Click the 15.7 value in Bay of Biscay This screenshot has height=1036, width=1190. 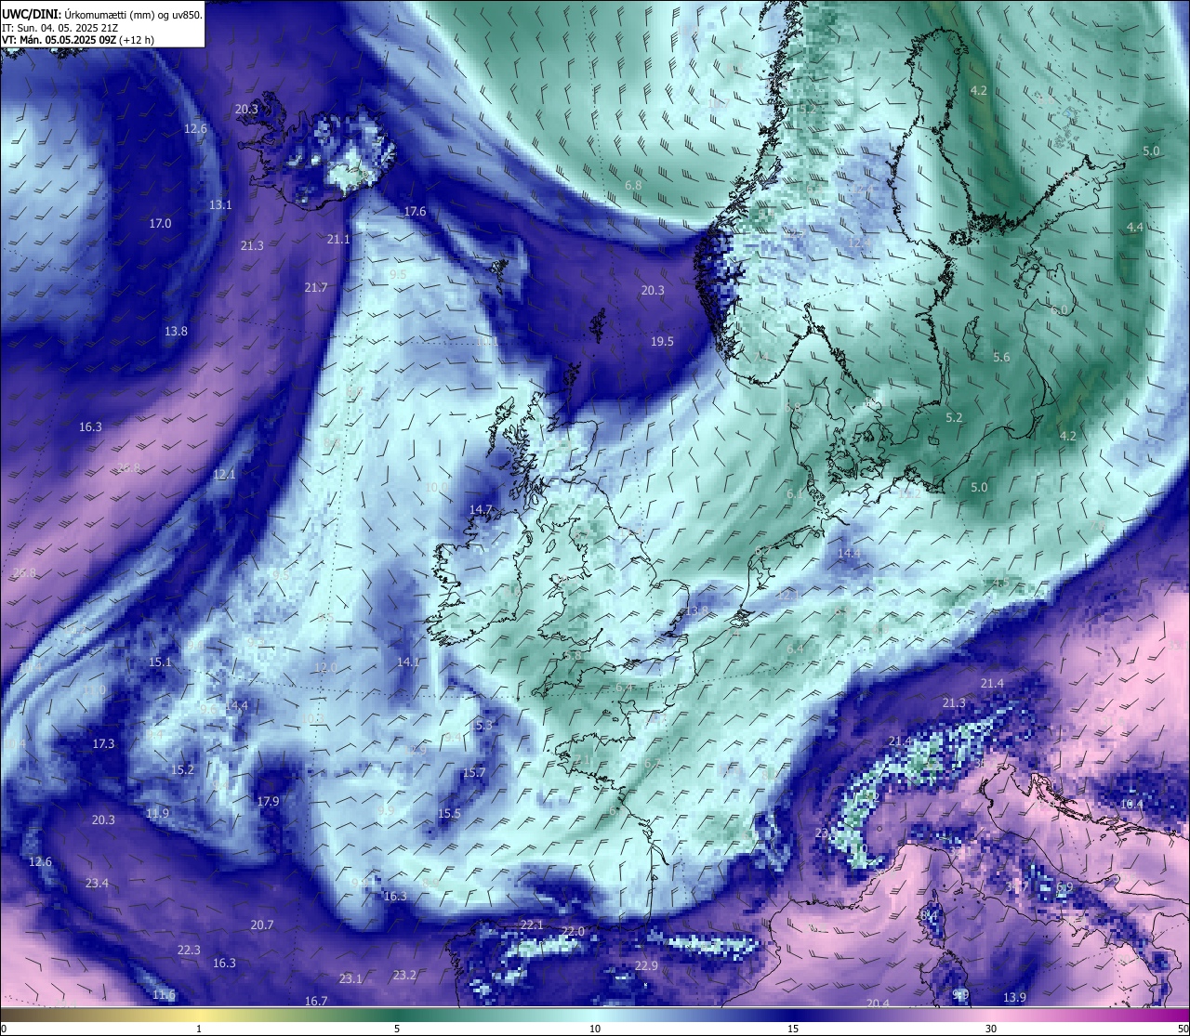[x=474, y=773]
